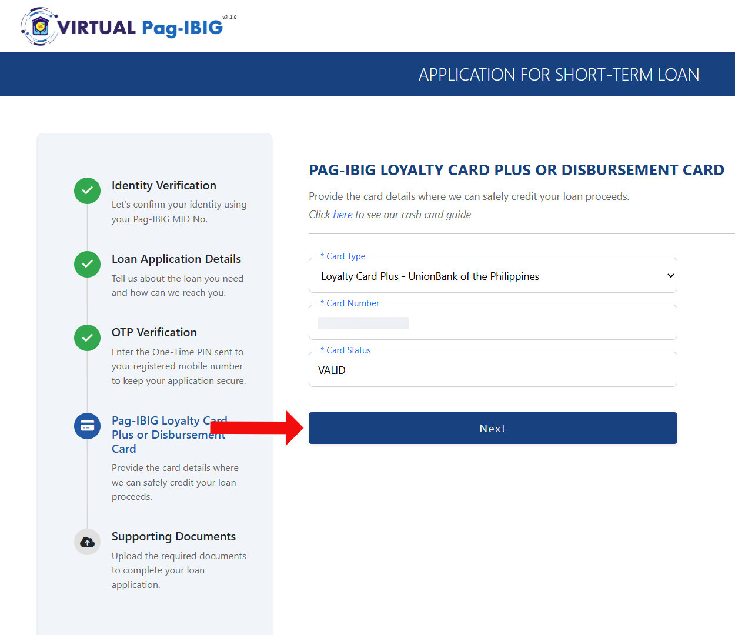Click the Card Status field showing VALID
This screenshot has height=635, width=735.
(493, 370)
